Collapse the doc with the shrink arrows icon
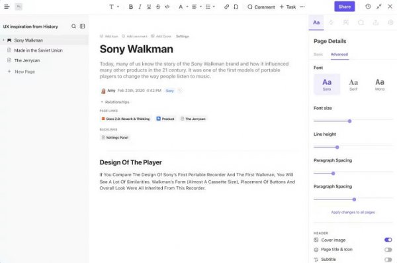 pos(379,7)
